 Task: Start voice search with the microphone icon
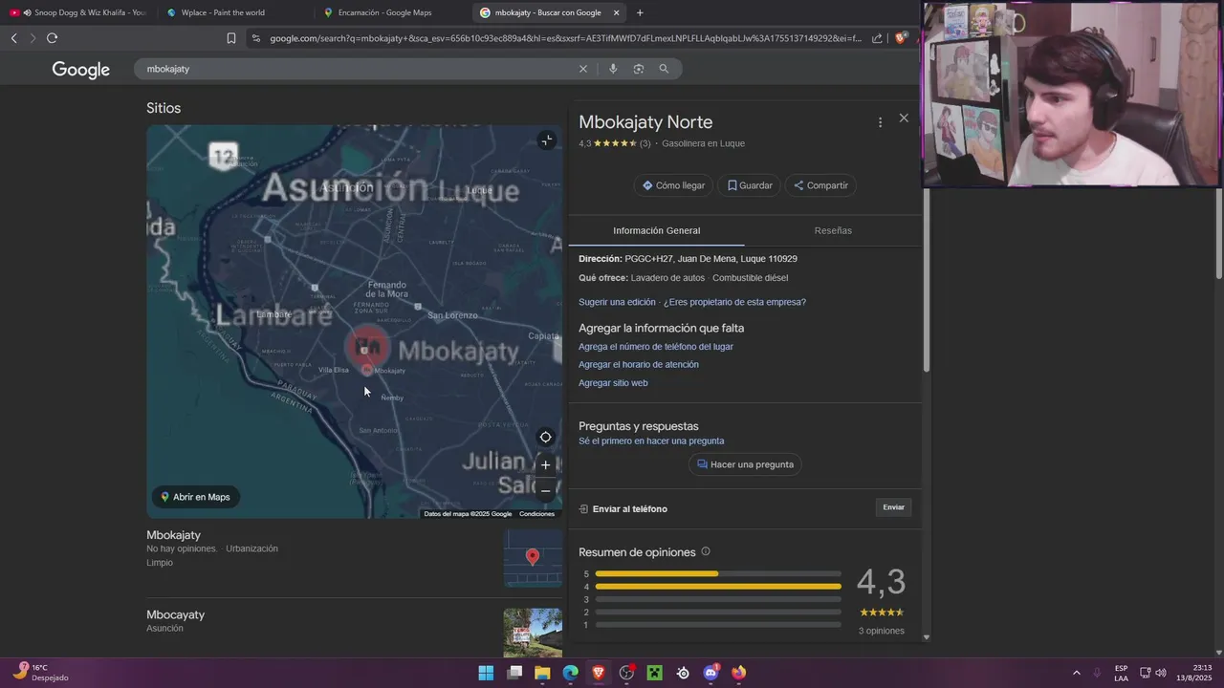(x=613, y=69)
